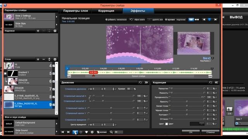Toggle visibility checkbox of layer 6
This screenshot has width=248, height=139.
(53, 81)
